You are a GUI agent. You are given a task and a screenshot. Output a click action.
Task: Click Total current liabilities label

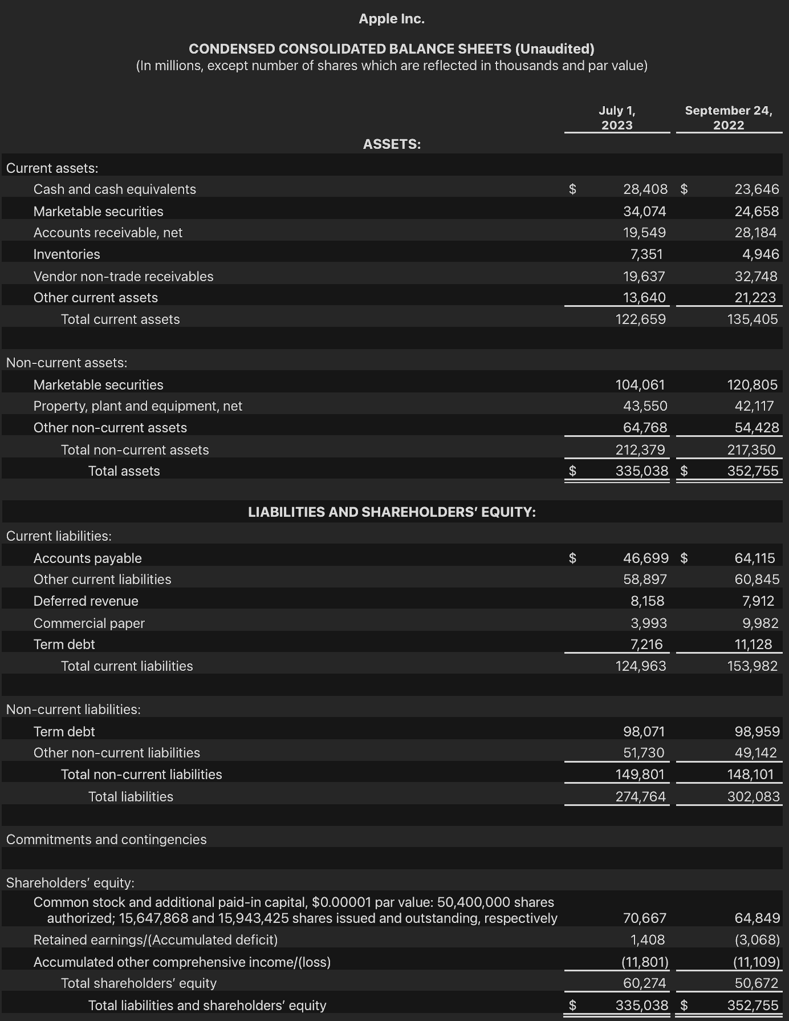127,666
